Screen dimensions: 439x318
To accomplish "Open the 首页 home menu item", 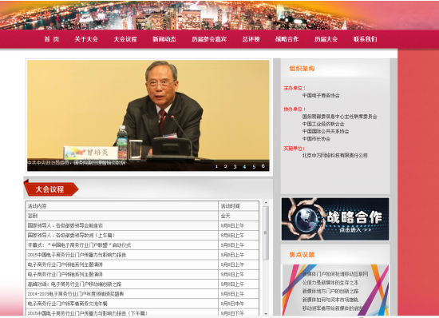I will 52,39.
